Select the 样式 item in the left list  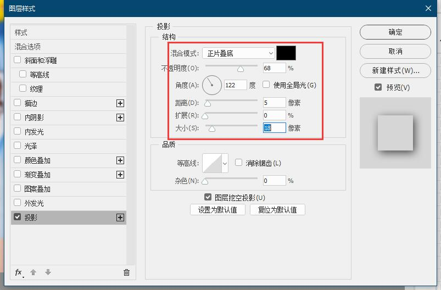point(69,32)
